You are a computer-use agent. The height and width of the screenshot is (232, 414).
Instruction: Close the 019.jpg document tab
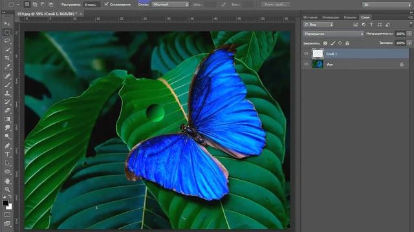tap(81, 14)
